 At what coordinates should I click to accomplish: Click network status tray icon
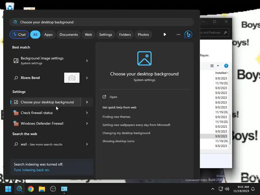click(221, 189)
